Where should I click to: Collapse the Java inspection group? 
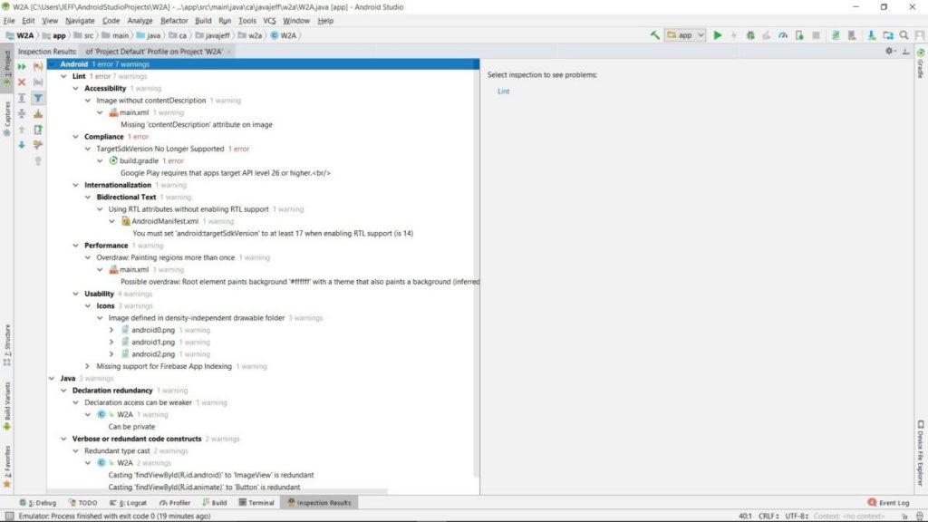point(52,378)
